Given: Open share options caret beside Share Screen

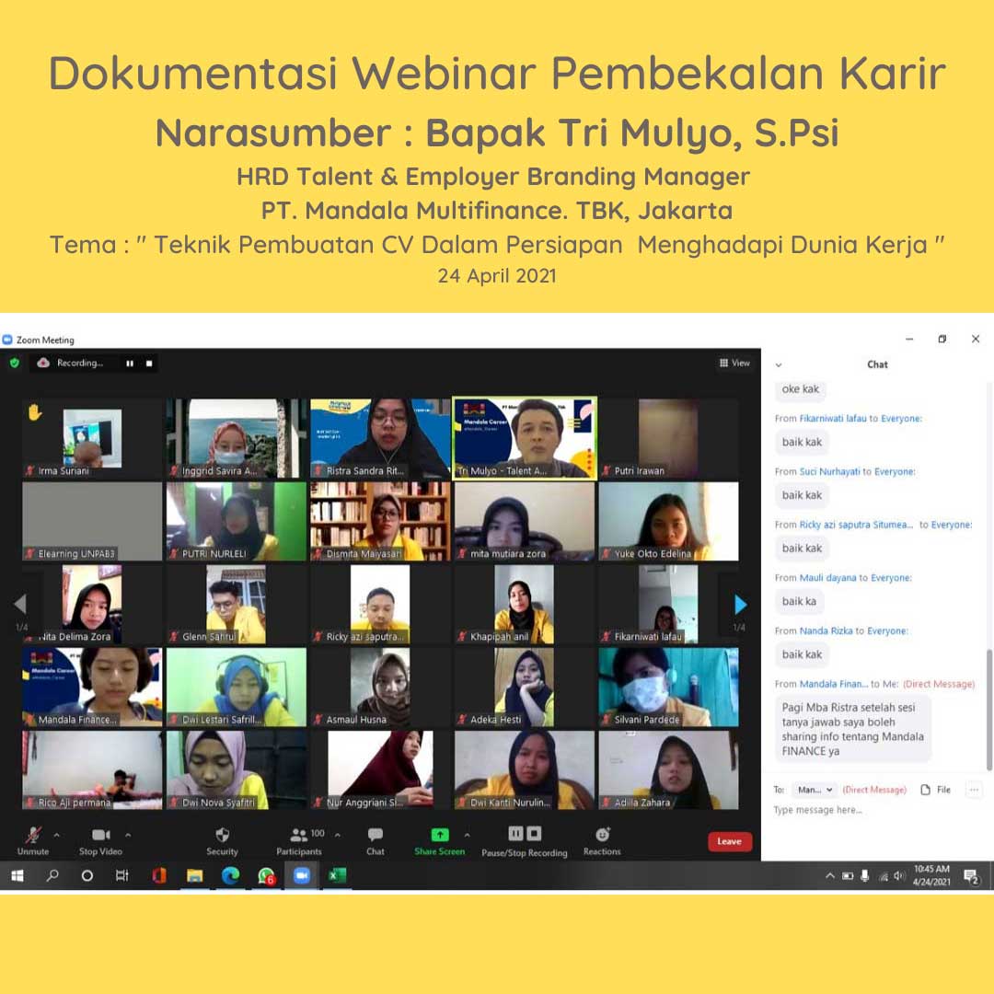Looking at the screenshot, I should click(x=468, y=836).
